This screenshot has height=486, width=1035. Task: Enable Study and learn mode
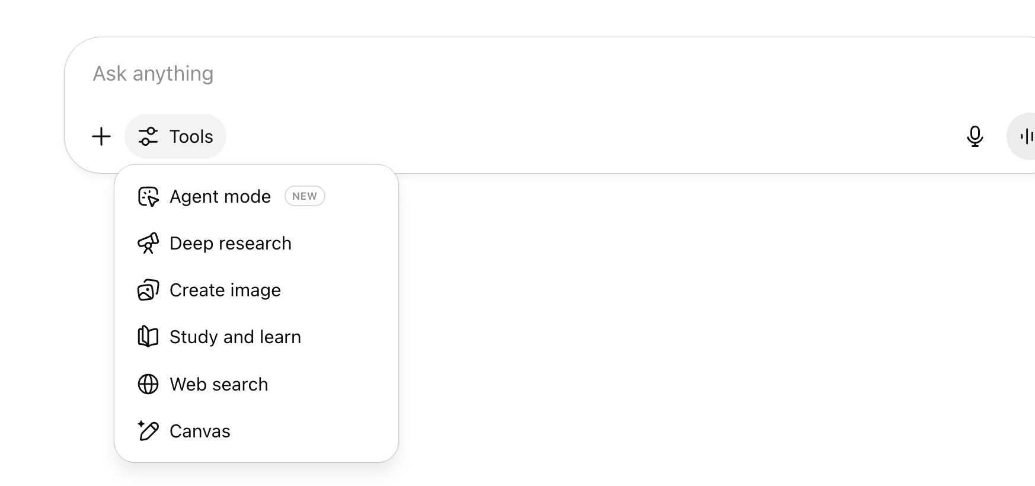pyautogui.click(x=235, y=337)
